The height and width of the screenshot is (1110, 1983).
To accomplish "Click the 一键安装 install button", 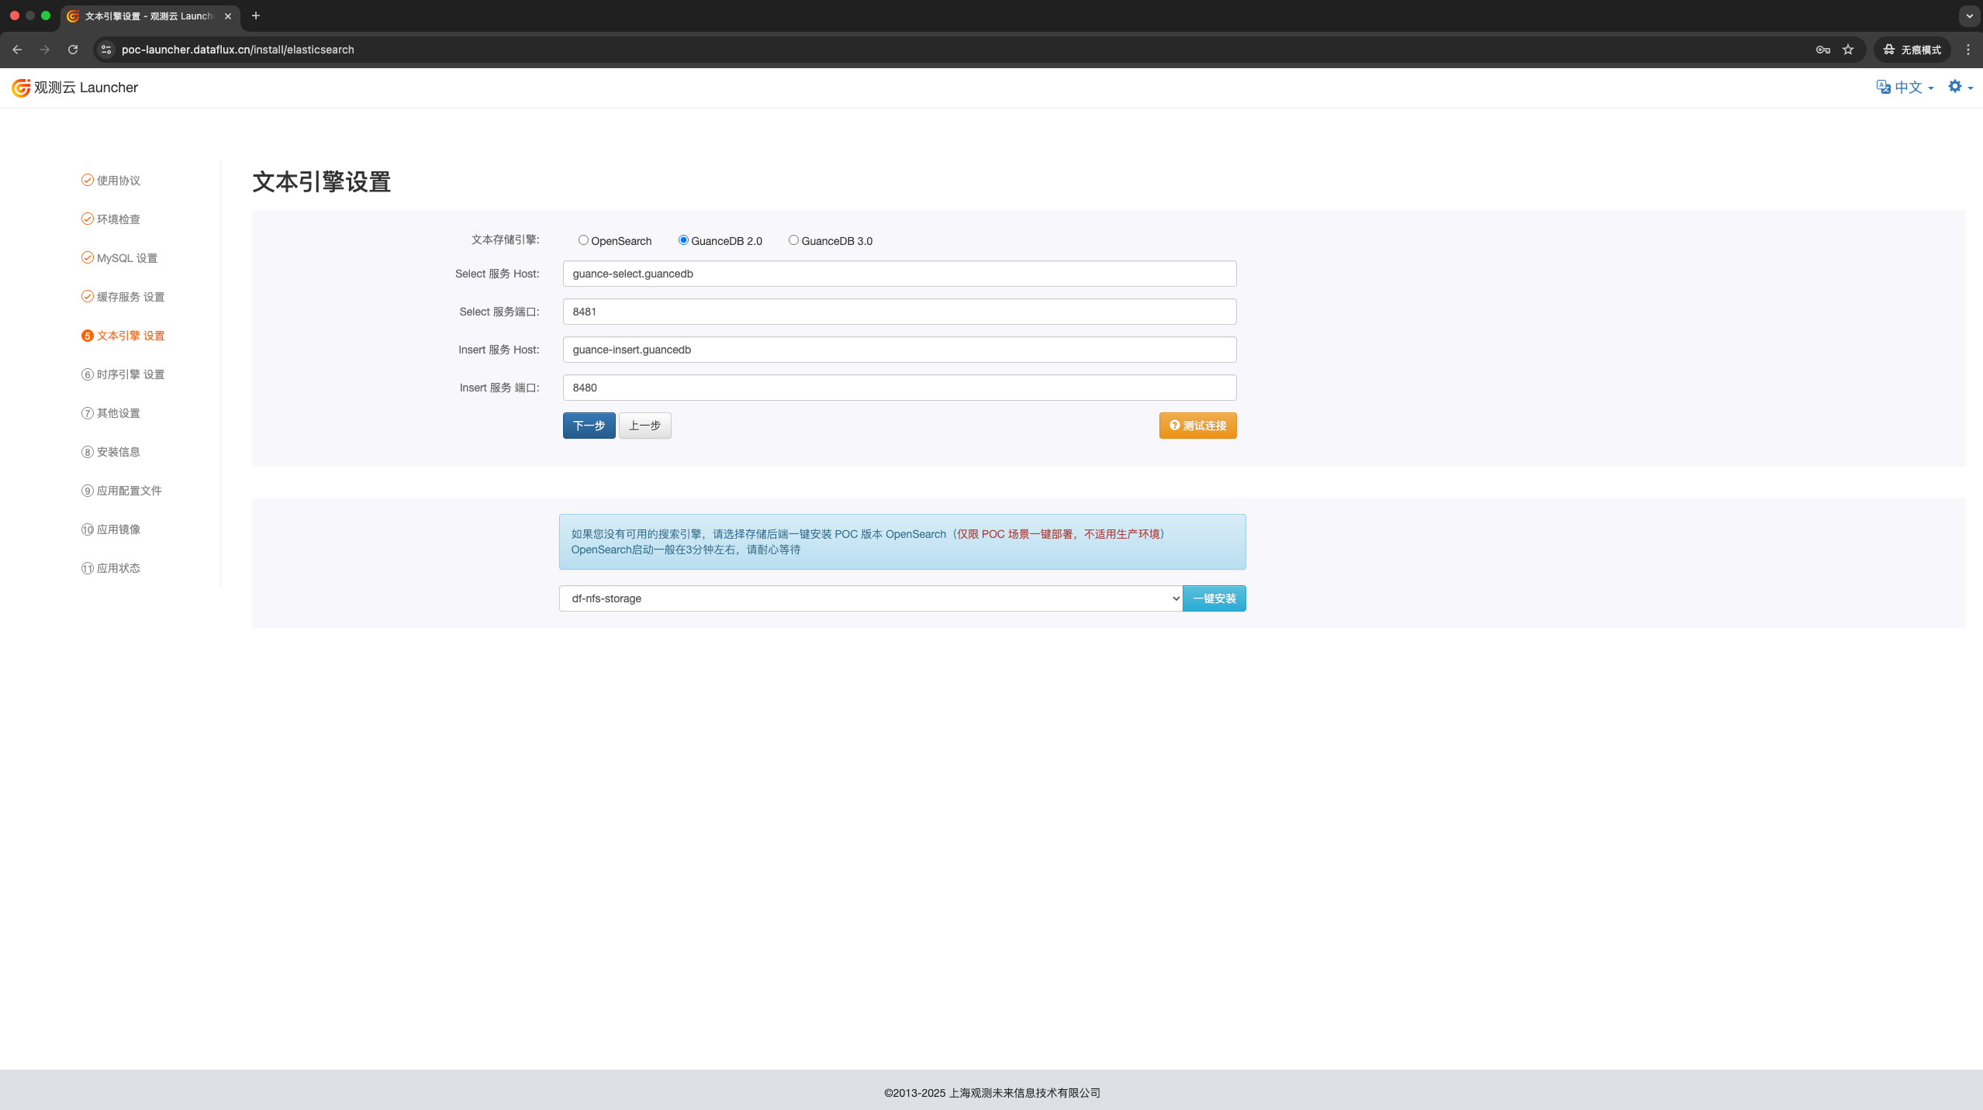I will [x=1214, y=598].
